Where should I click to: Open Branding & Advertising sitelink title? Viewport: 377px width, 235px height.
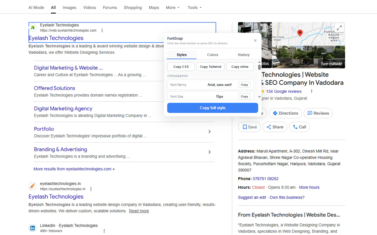(60, 150)
